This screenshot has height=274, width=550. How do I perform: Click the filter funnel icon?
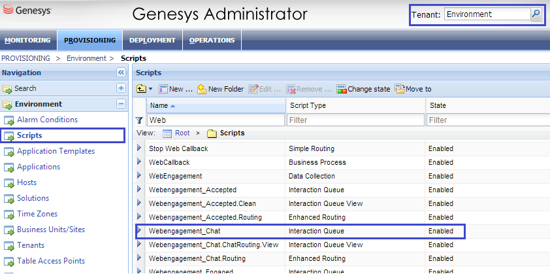pyautogui.click(x=139, y=120)
